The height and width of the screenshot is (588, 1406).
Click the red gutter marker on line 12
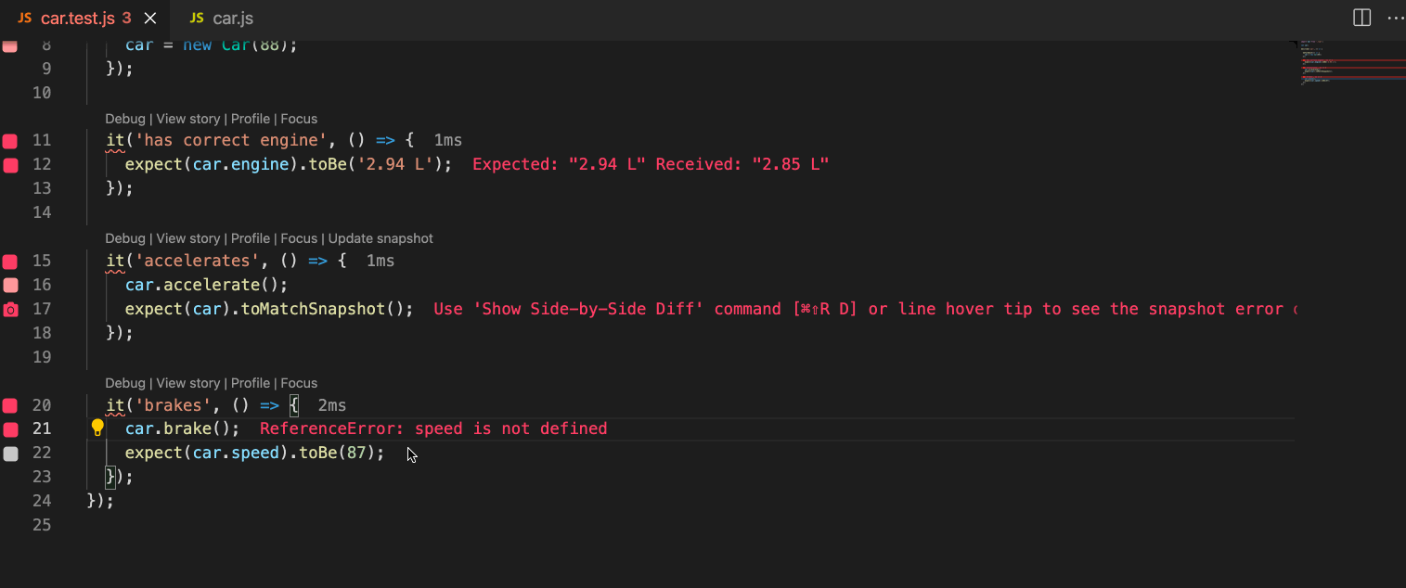click(10, 165)
